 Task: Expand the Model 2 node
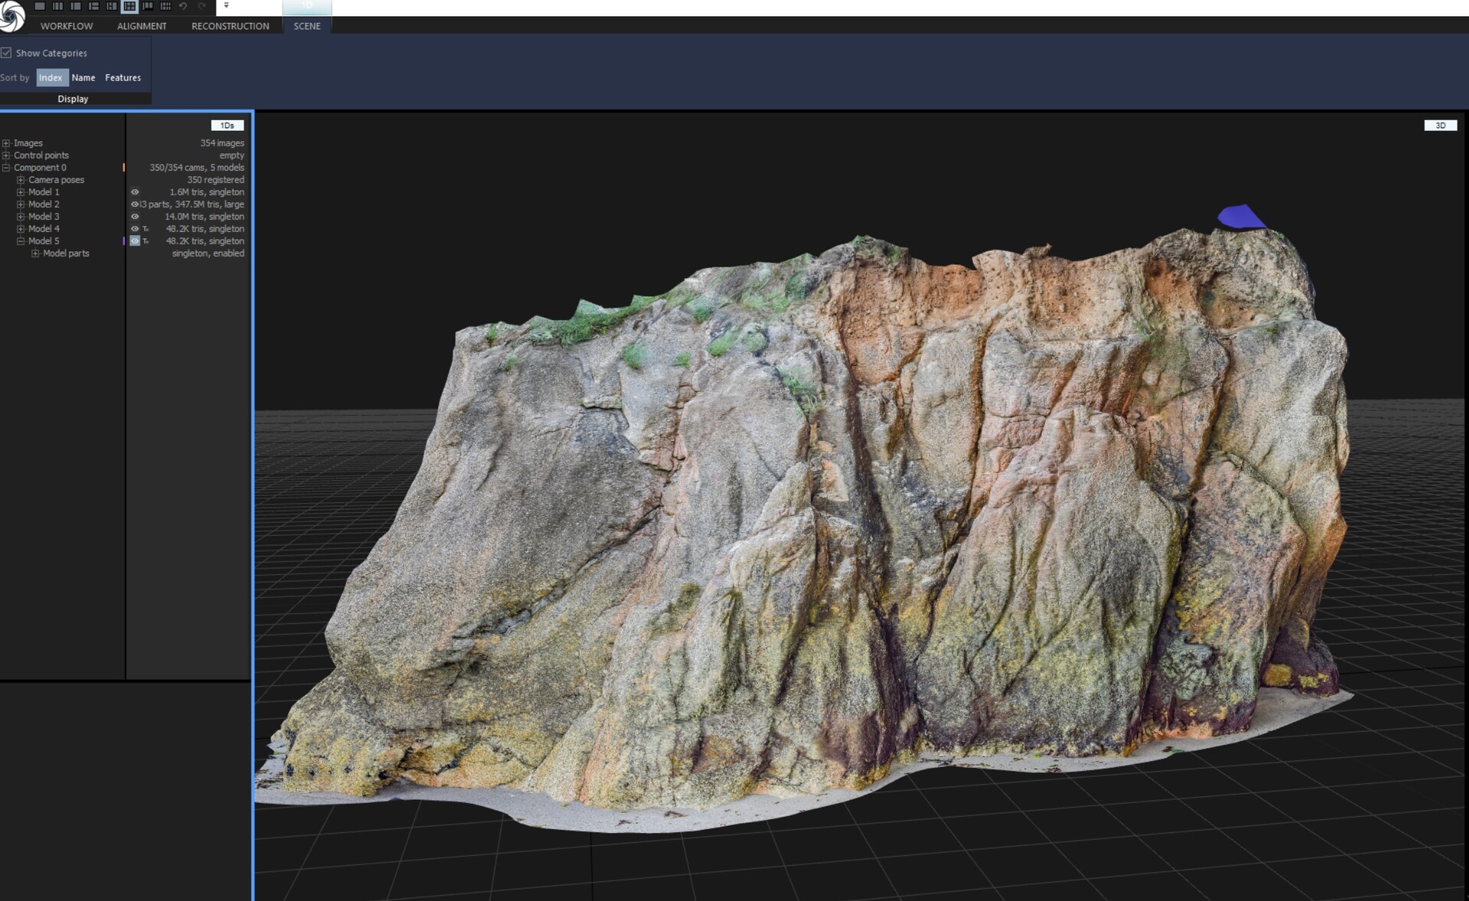(x=21, y=204)
